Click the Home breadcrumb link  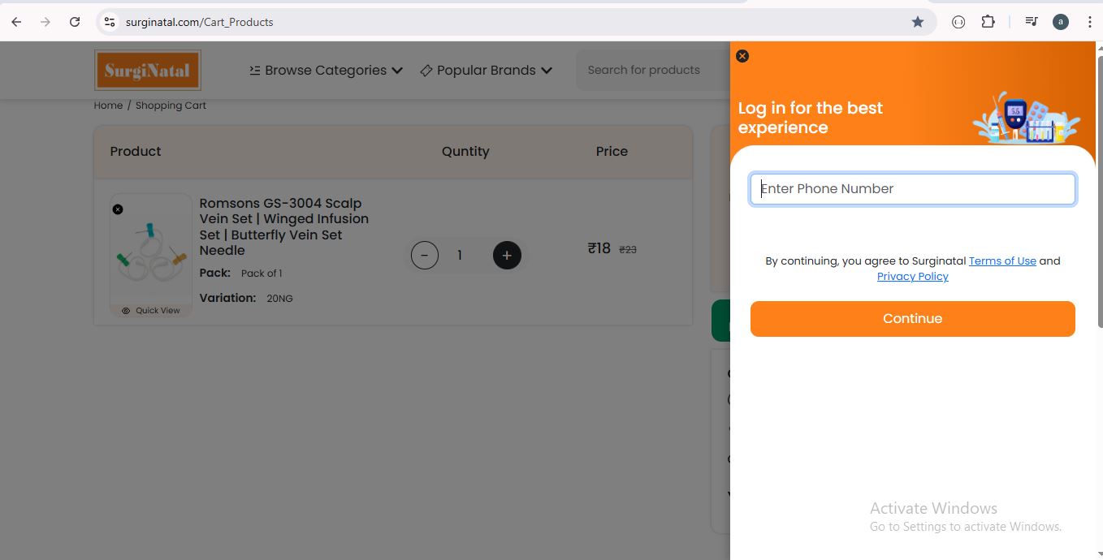(108, 106)
